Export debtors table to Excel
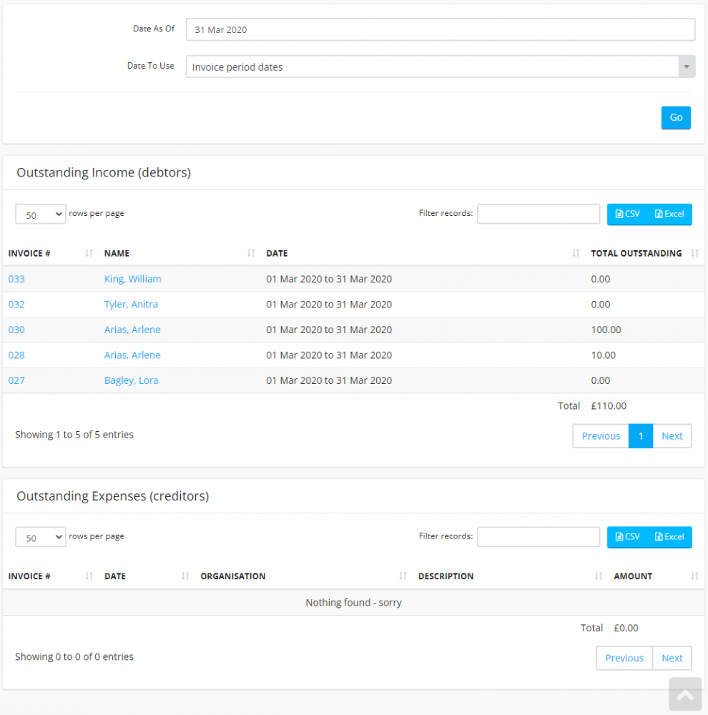Viewport: 708px width, 715px height. [x=670, y=214]
